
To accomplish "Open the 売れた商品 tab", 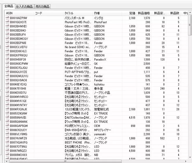I will tap(42, 6).
